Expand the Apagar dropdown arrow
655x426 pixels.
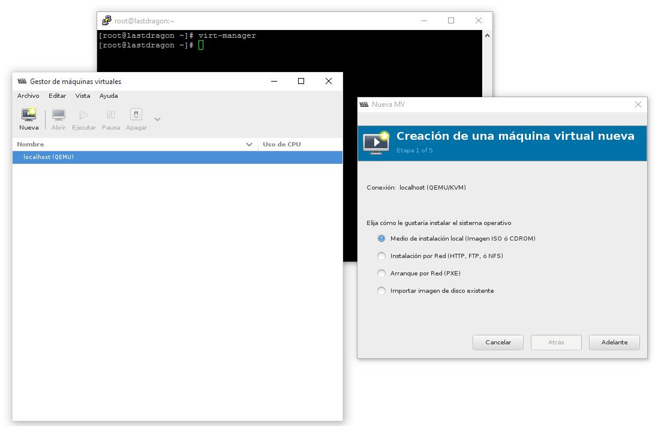click(x=157, y=119)
